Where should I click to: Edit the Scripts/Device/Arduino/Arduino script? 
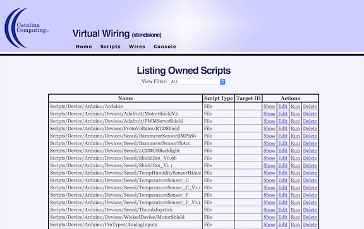coord(282,107)
